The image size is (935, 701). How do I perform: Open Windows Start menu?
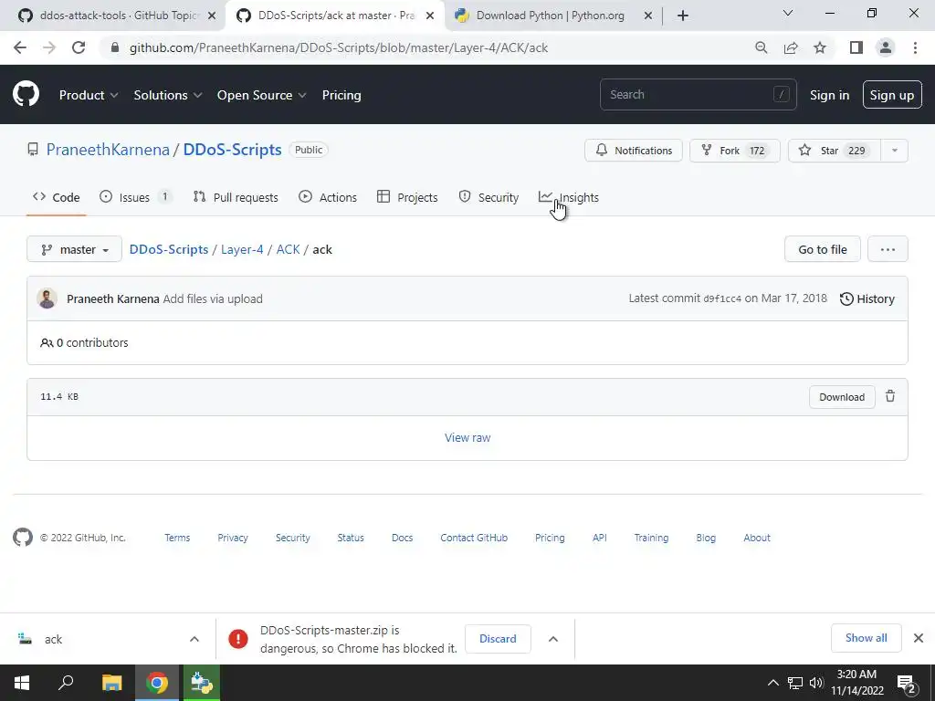[22, 683]
